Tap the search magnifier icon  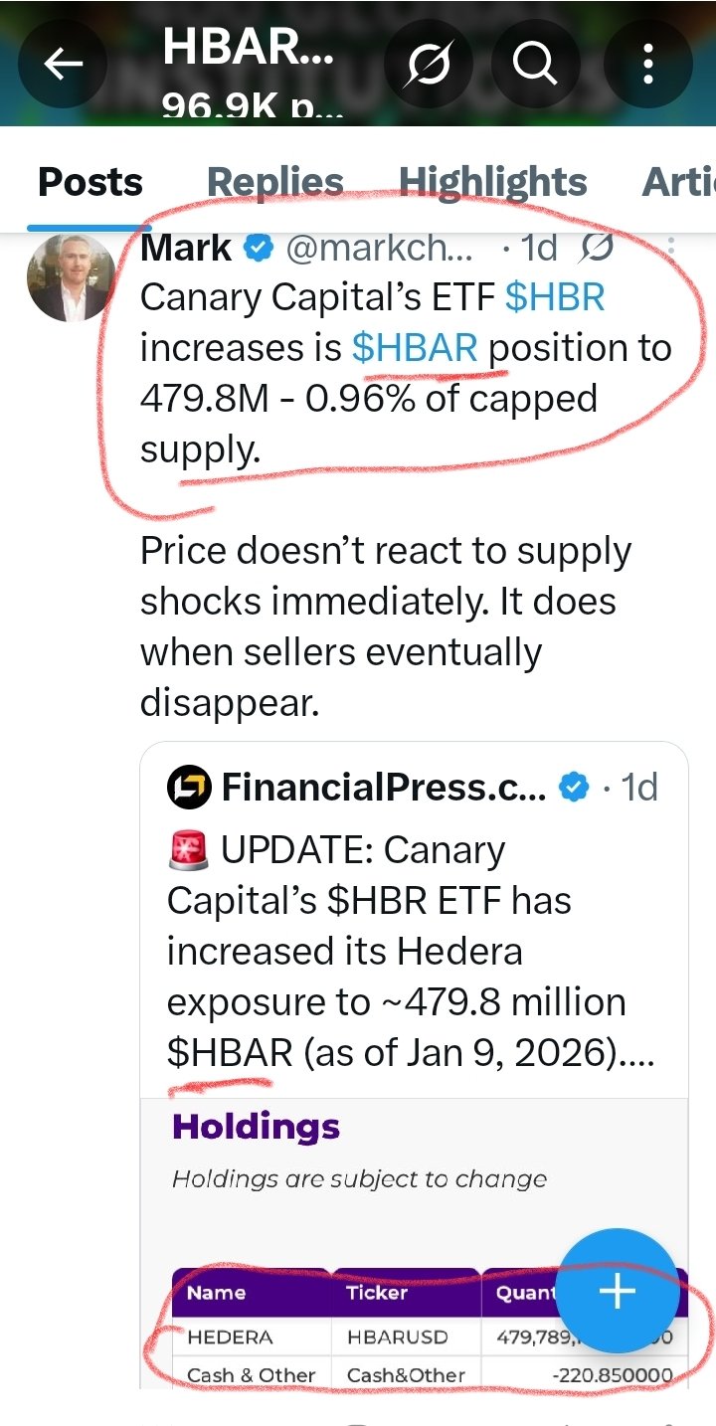pos(534,65)
